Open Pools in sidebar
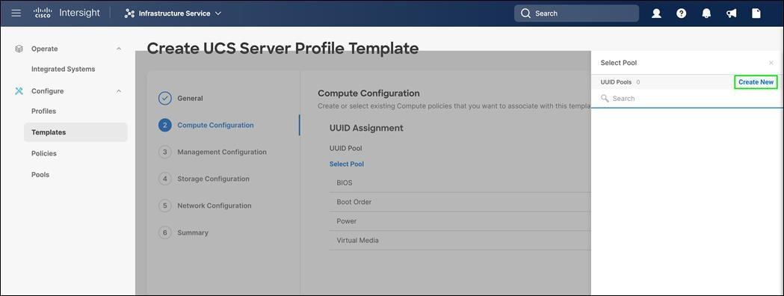The image size is (784, 296). pos(40,174)
